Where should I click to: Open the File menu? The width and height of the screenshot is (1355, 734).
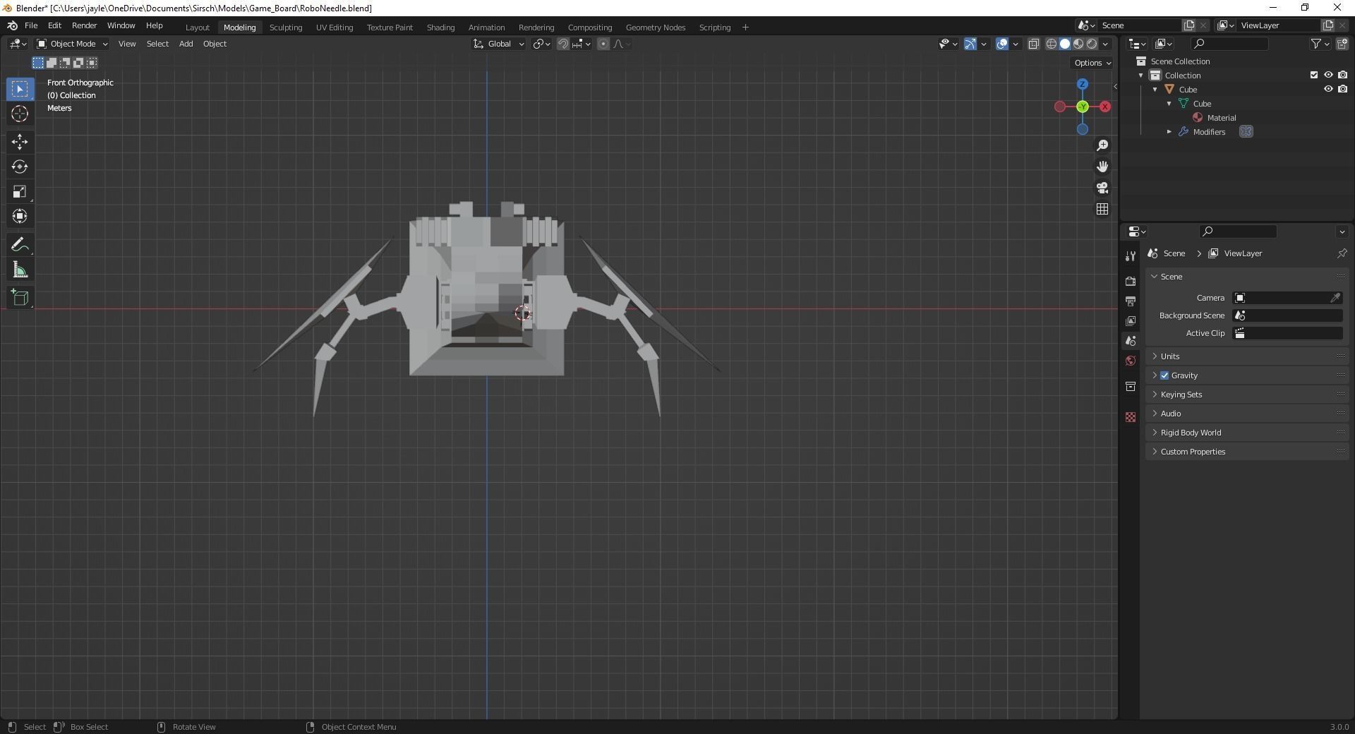click(x=31, y=25)
